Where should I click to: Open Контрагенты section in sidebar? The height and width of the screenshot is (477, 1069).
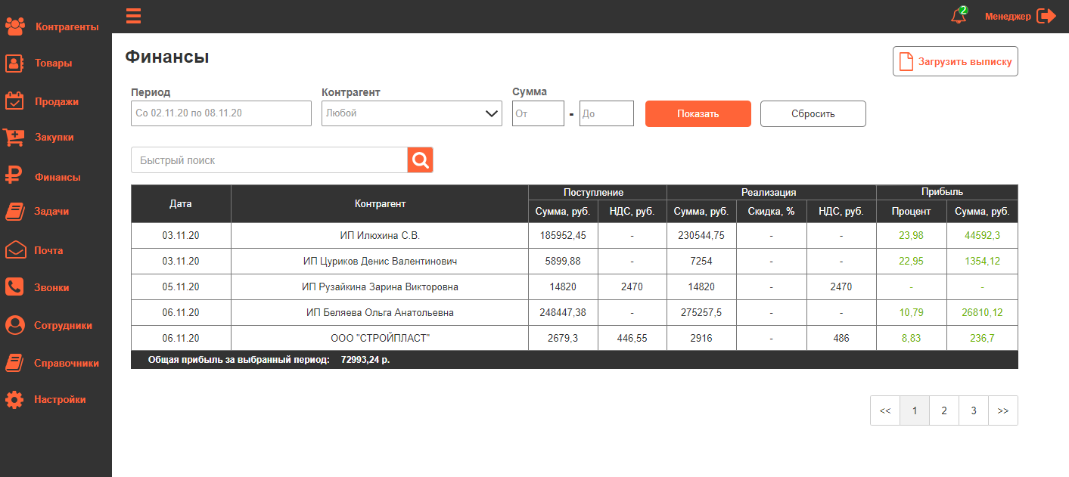tap(67, 27)
